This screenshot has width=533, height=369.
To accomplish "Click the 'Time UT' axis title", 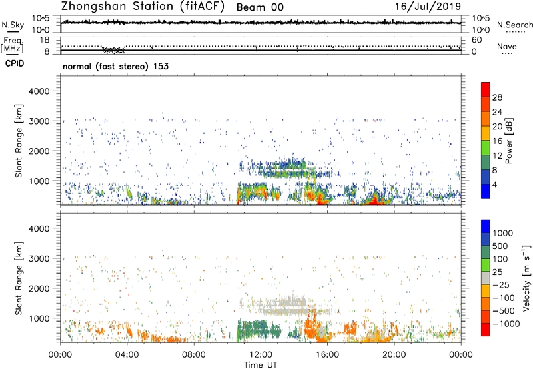I will pos(261,365).
